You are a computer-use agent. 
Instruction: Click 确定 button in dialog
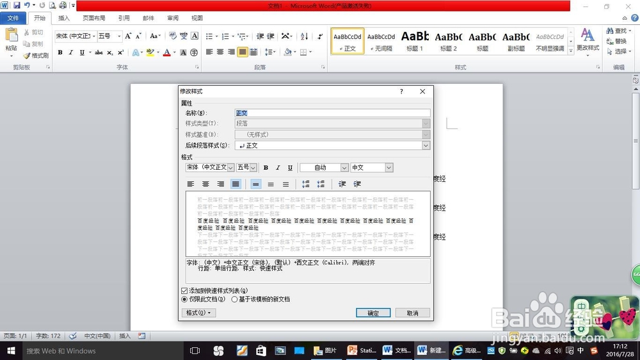373,313
